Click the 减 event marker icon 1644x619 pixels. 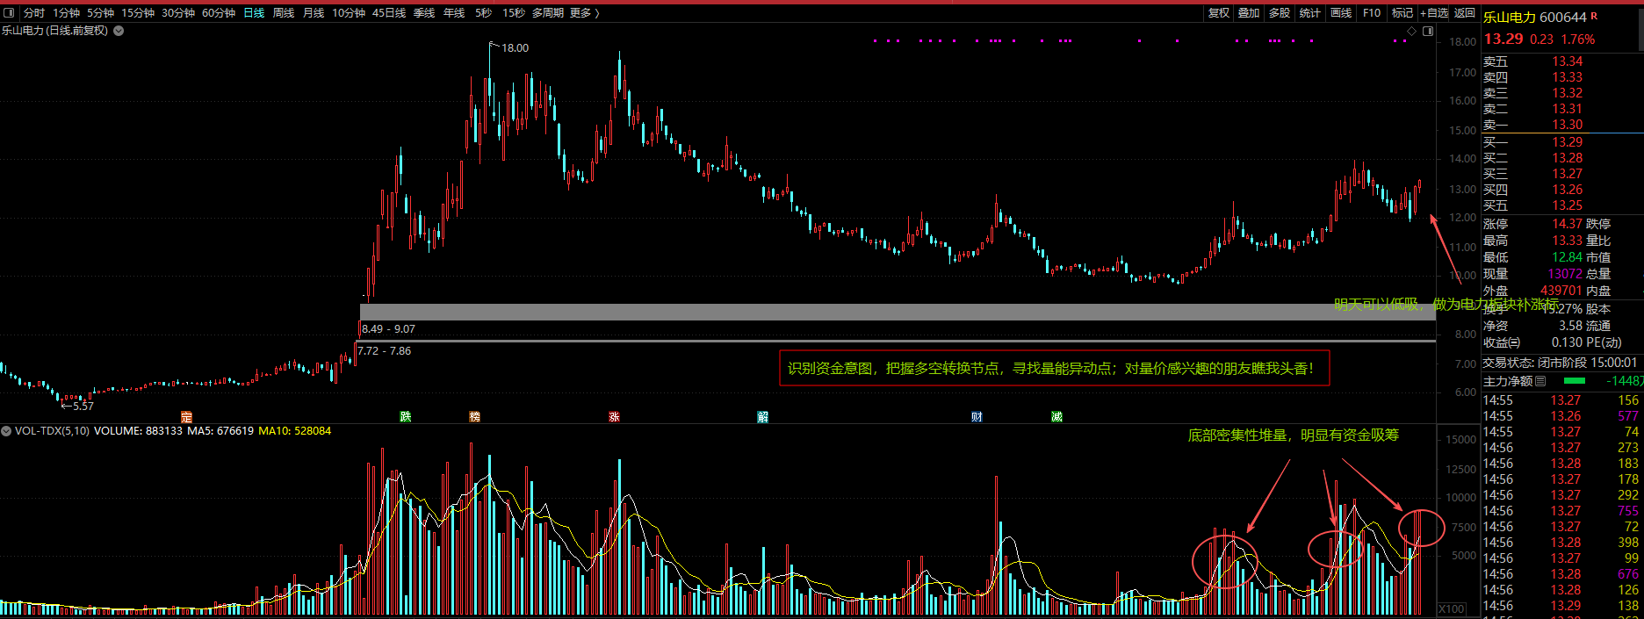click(x=1057, y=416)
